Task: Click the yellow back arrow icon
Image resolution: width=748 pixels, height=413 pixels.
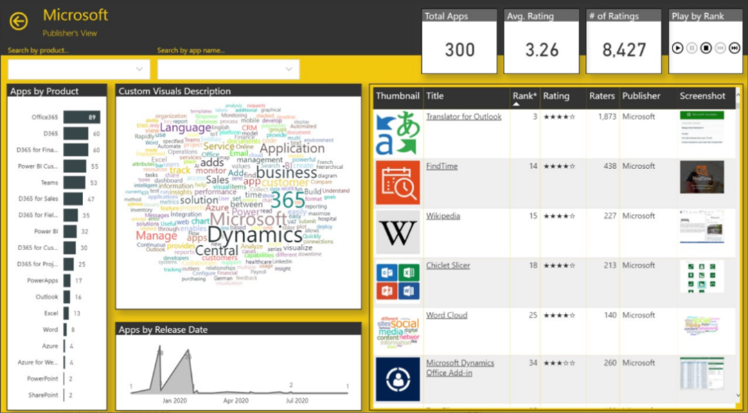Action: point(19,21)
